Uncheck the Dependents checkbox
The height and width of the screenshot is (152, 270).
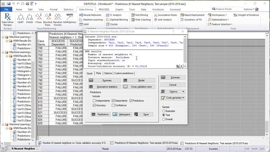(x=113, y=100)
